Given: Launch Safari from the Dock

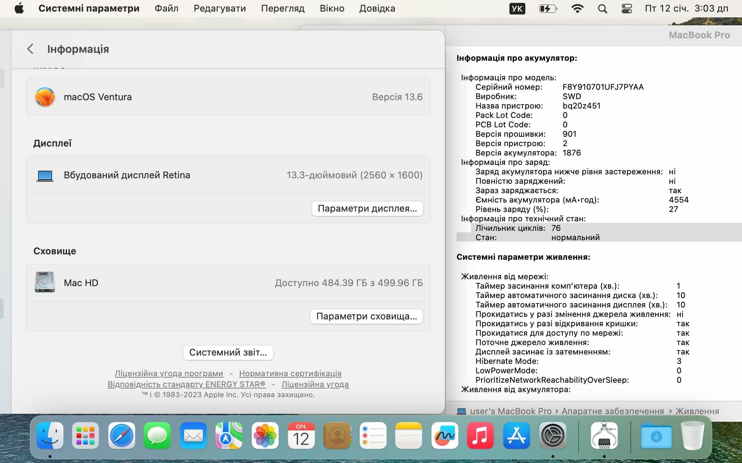Looking at the screenshot, I should tap(121, 436).
